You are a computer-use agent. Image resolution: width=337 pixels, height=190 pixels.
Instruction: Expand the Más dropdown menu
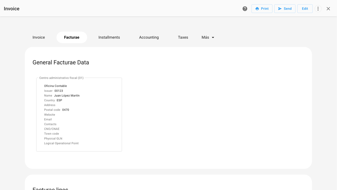(206, 37)
